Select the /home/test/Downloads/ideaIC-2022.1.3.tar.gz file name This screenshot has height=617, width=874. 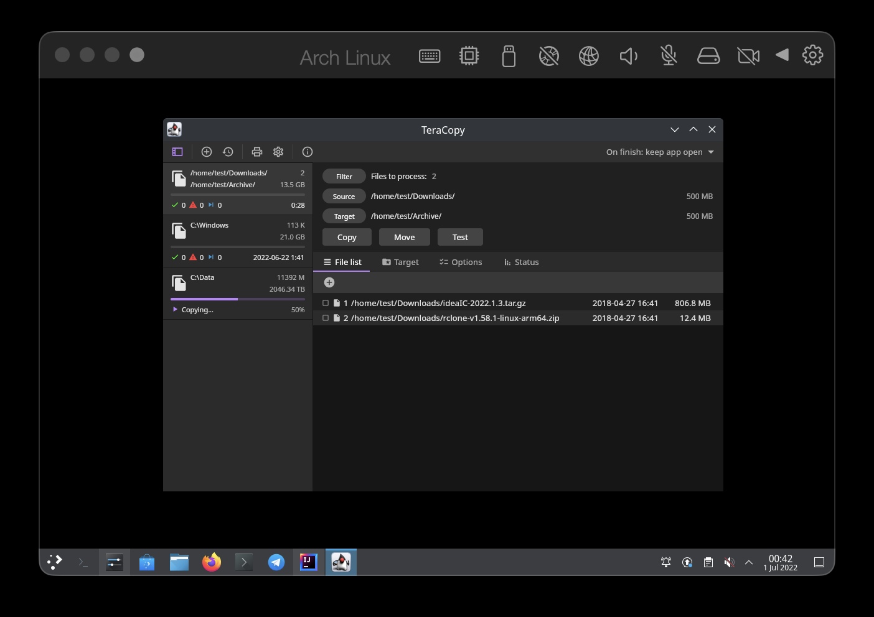438,303
